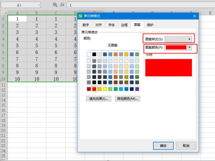Click the red 示例 preview box

[168, 68]
